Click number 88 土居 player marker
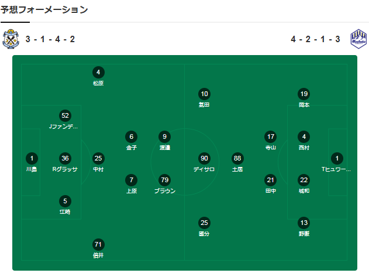 coord(237,158)
